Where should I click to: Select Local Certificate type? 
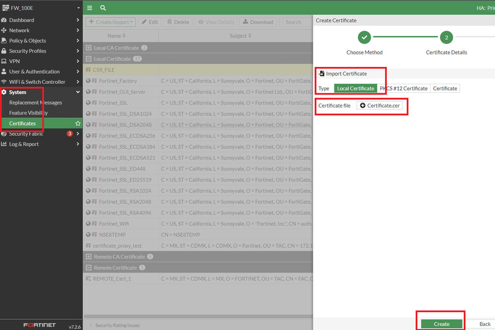click(x=355, y=88)
